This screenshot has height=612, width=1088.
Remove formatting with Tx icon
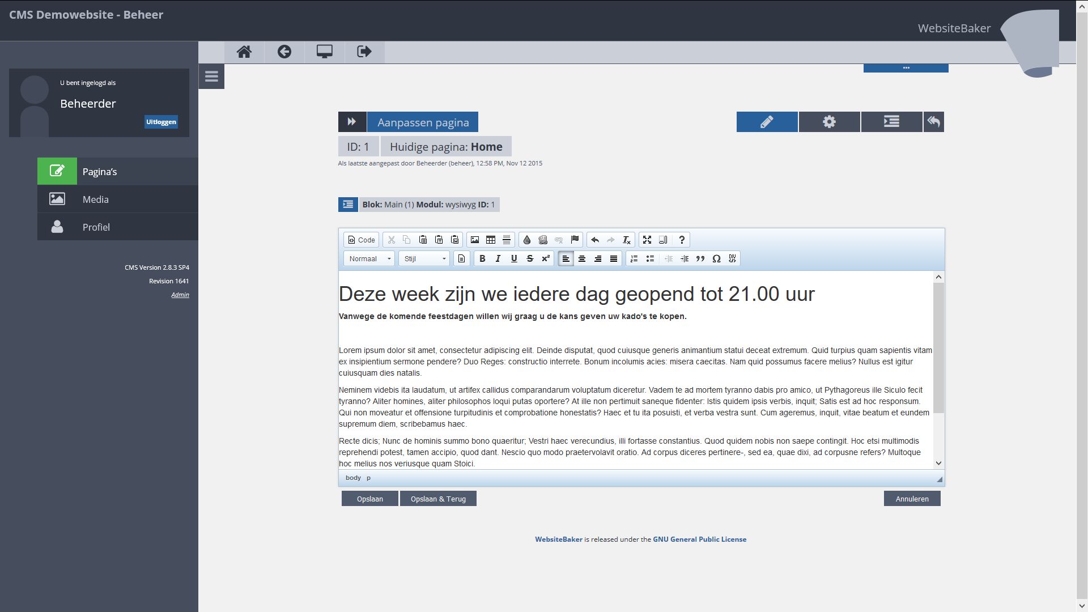(627, 240)
